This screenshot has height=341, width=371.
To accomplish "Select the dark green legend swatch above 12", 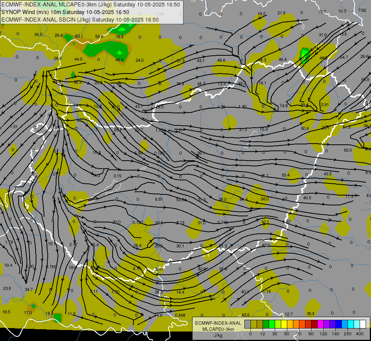I will 266,324.
